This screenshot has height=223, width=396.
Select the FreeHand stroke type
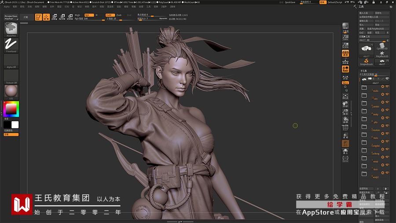tap(11, 45)
